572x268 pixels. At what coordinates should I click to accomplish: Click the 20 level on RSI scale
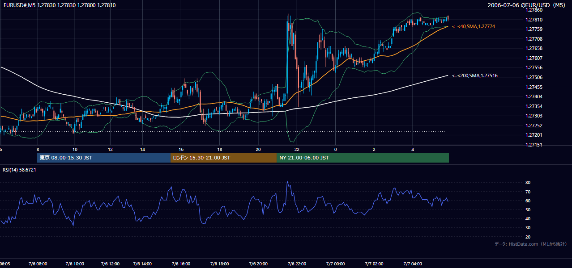[528, 237]
